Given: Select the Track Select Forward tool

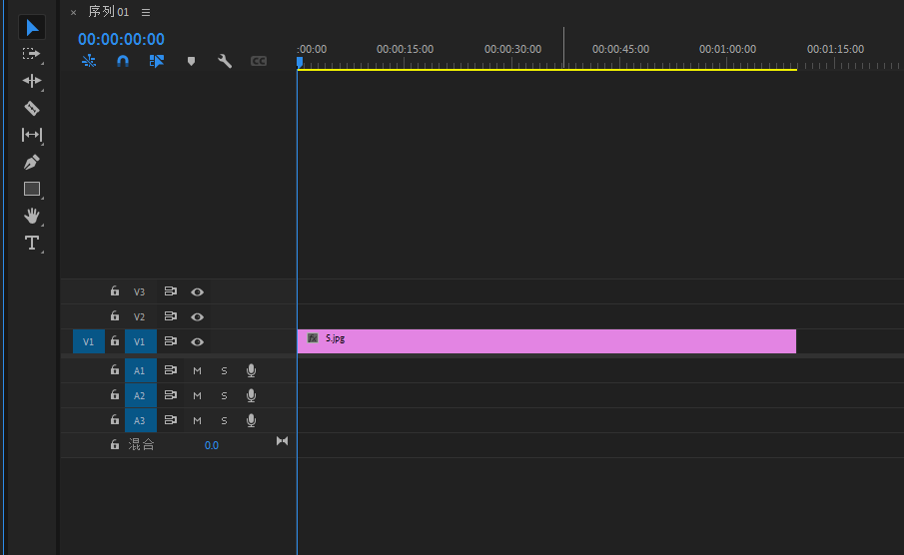Looking at the screenshot, I should [31, 54].
